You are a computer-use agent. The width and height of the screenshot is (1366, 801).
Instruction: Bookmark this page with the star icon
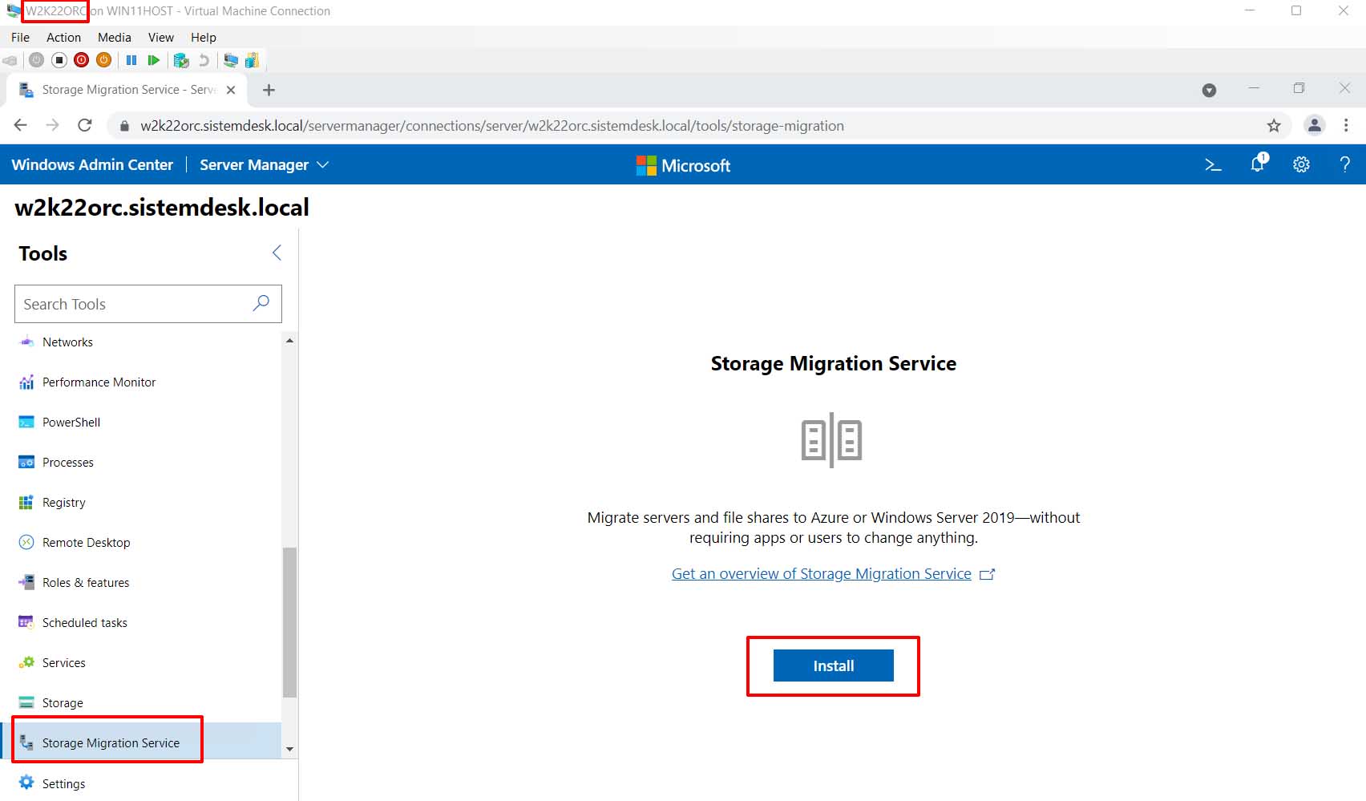click(x=1274, y=126)
